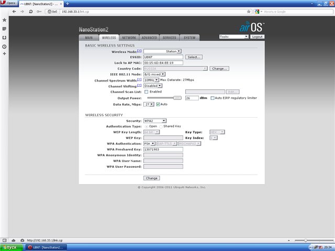Viewport: 335px width, 251px height.
Task: Open Channel Spectrum Width help link
Action: 139,79
